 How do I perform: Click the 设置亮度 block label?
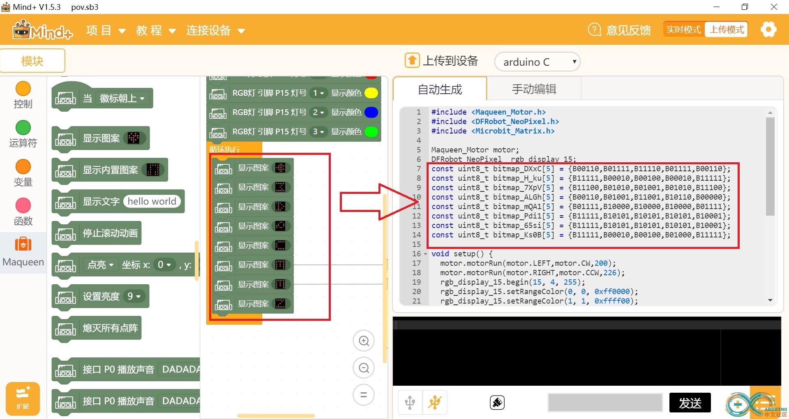101,296
